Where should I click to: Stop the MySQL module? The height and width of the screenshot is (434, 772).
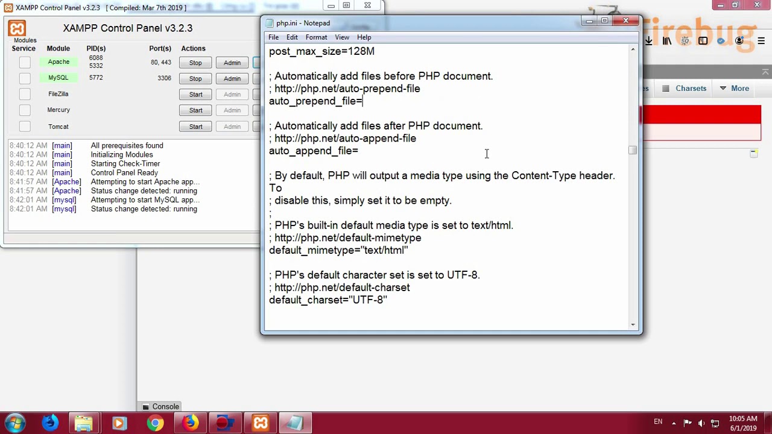pos(195,78)
